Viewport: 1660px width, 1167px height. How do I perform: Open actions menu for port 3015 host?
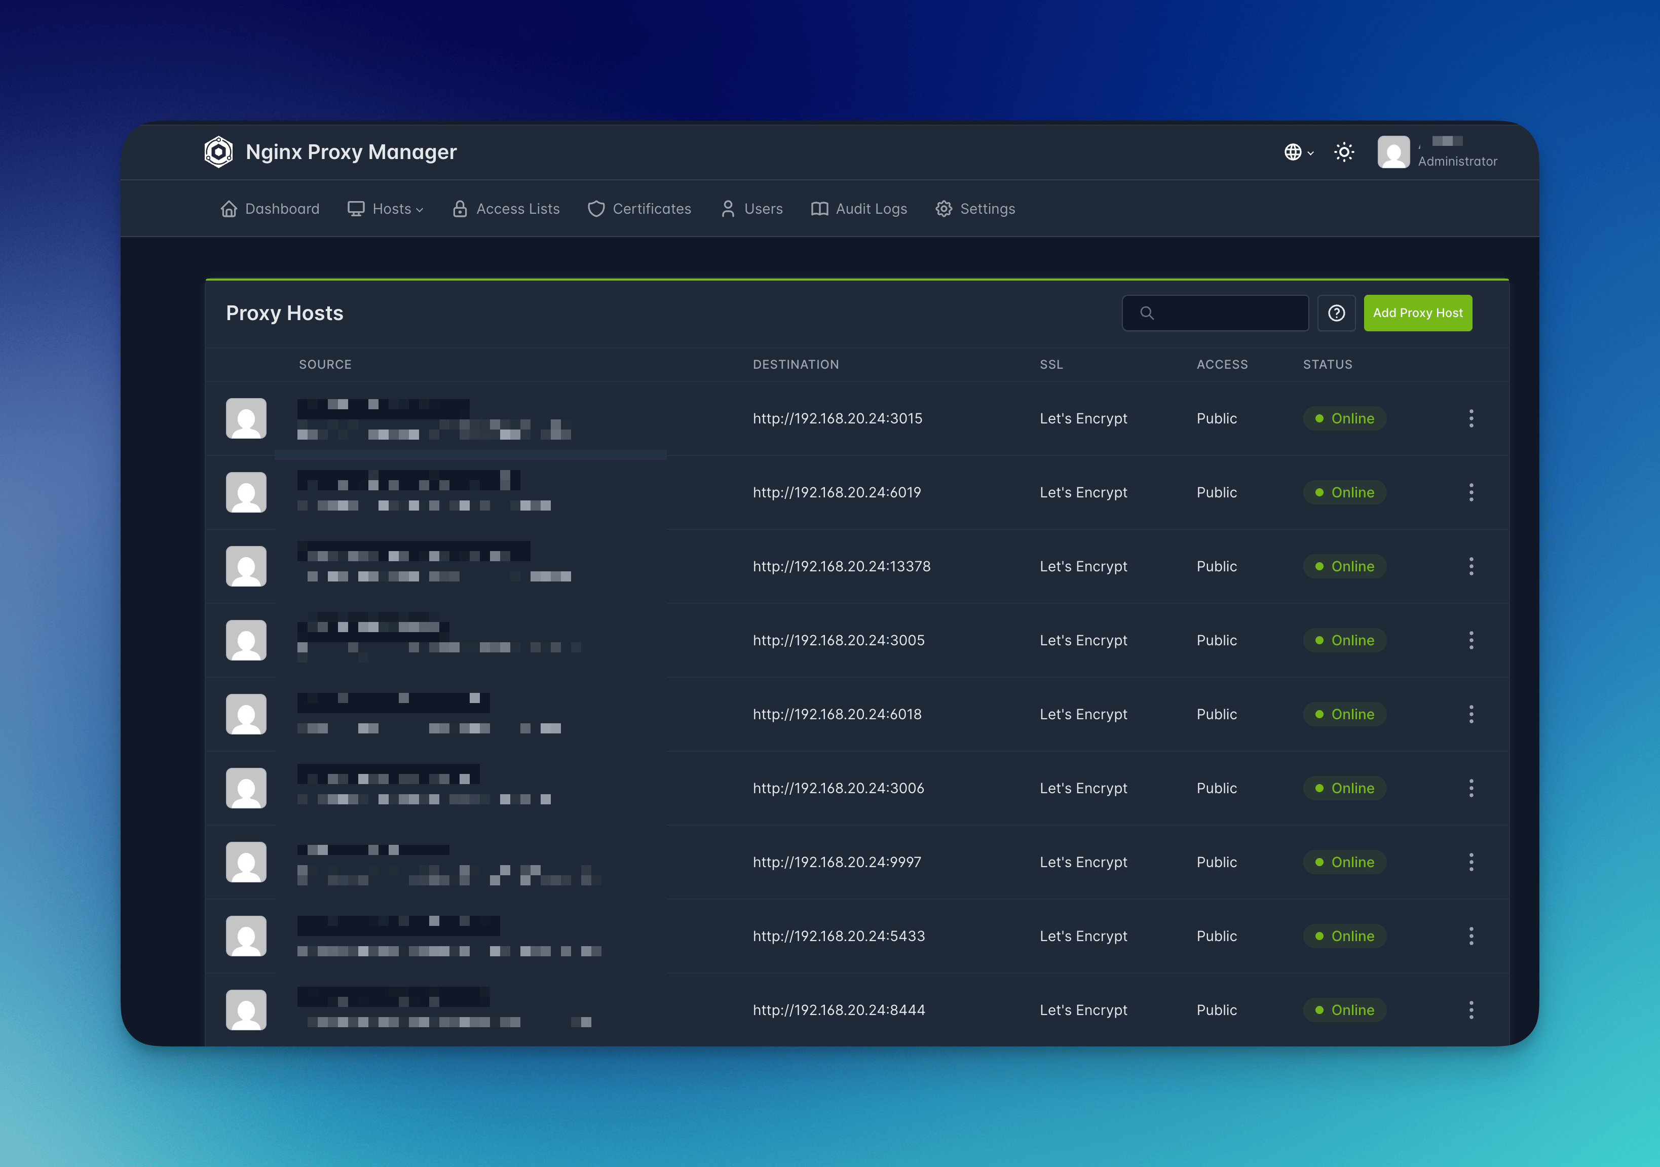click(1470, 418)
